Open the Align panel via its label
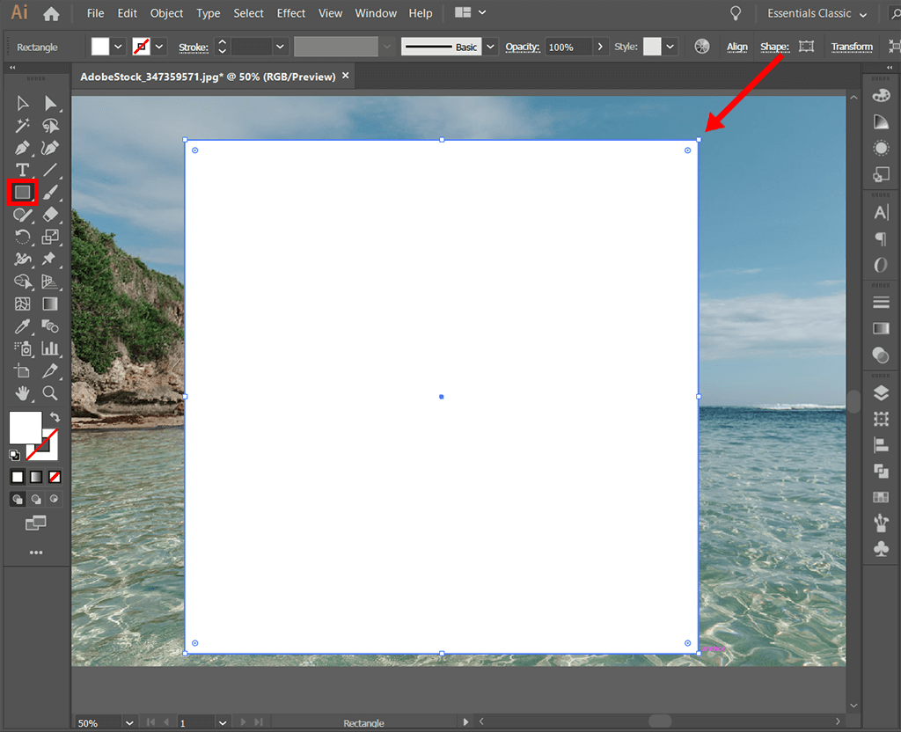 [x=737, y=47]
